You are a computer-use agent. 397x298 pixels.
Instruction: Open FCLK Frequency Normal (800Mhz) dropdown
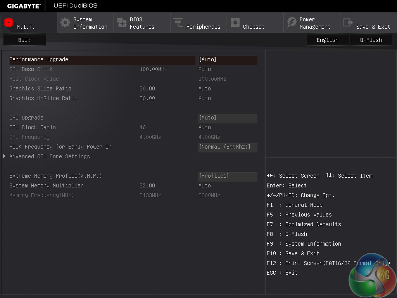tap(228, 147)
